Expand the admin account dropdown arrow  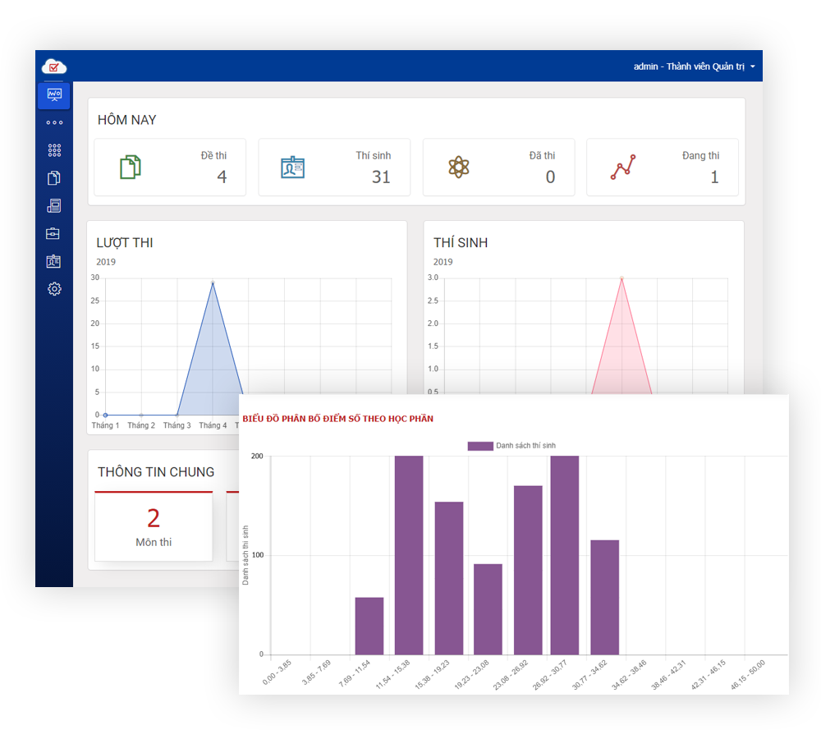[753, 67]
